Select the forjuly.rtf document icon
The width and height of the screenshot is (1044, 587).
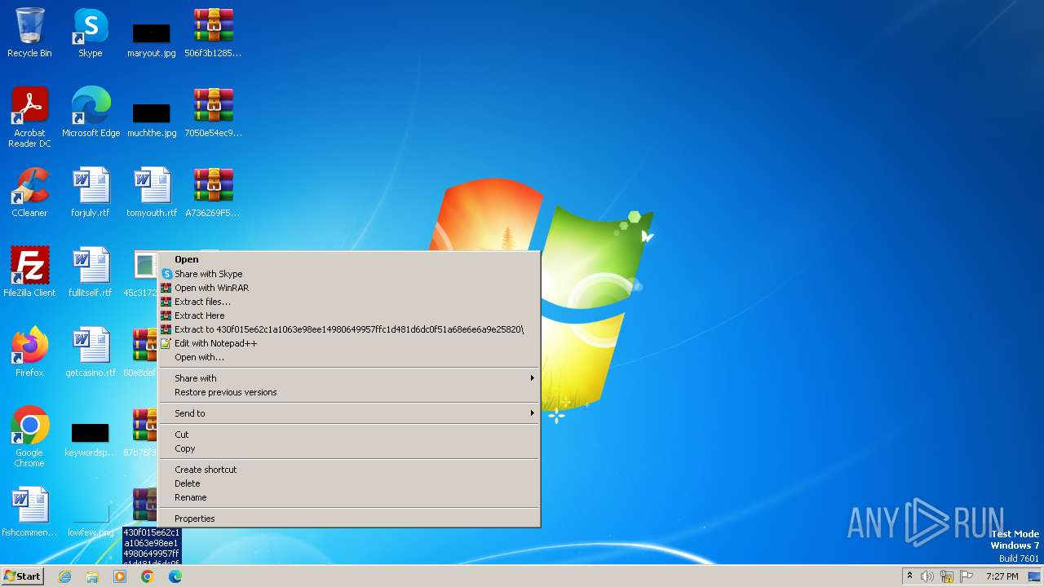[91, 192]
